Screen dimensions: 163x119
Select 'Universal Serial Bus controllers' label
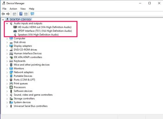click(31, 106)
